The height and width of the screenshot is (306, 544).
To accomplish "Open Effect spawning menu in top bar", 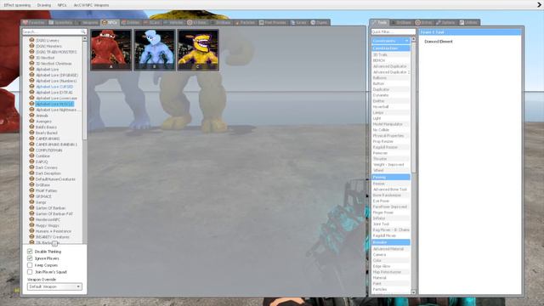I will [17, 5].
